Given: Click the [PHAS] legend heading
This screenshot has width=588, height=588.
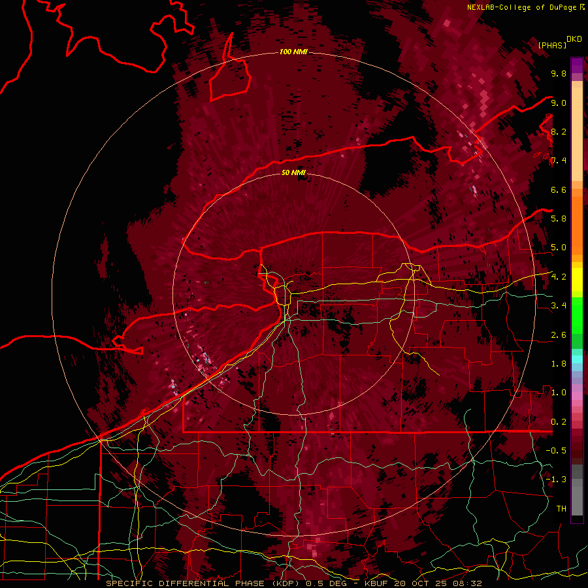Looking at the screenshot, I should [552, 45].
